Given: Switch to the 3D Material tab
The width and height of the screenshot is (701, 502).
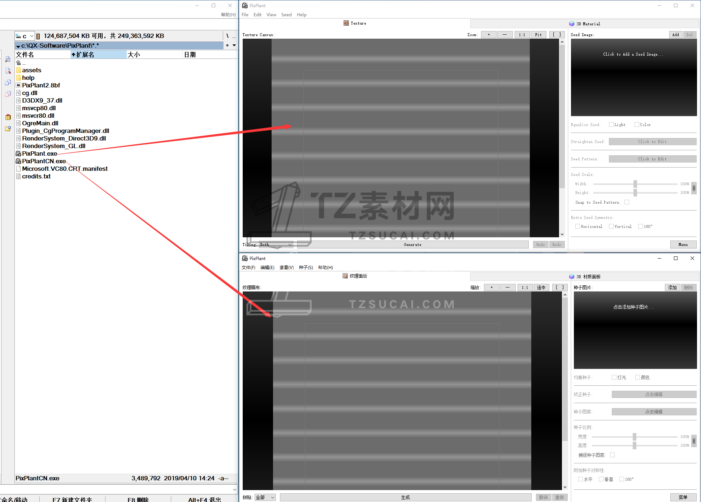Looking at the screenshot, I should click(584, 24).
